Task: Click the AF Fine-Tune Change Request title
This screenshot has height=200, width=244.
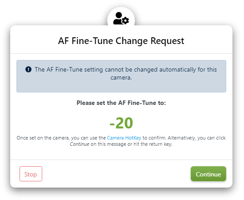Action: 121,41
